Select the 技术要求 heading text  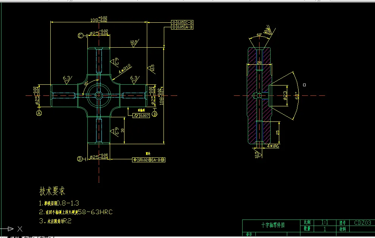pos(52,191)
